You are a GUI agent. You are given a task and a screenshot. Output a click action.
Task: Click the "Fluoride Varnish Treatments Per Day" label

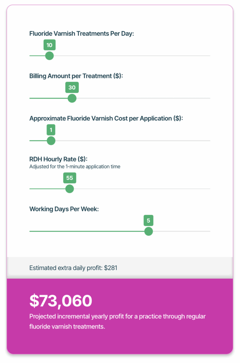click(82, 34)
